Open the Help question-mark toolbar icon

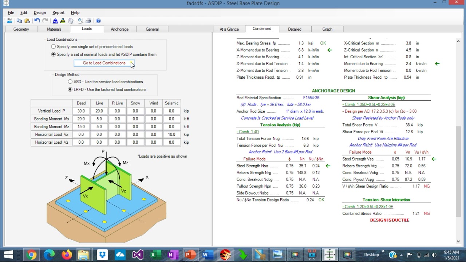tap(98, 21)
